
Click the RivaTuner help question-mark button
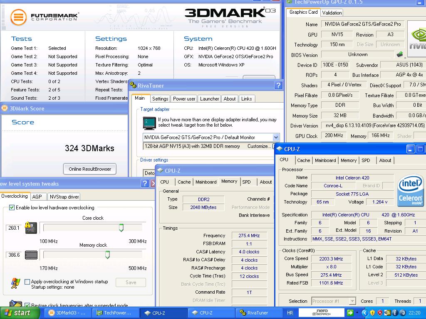pyautogui.click(x=278, y=86)
